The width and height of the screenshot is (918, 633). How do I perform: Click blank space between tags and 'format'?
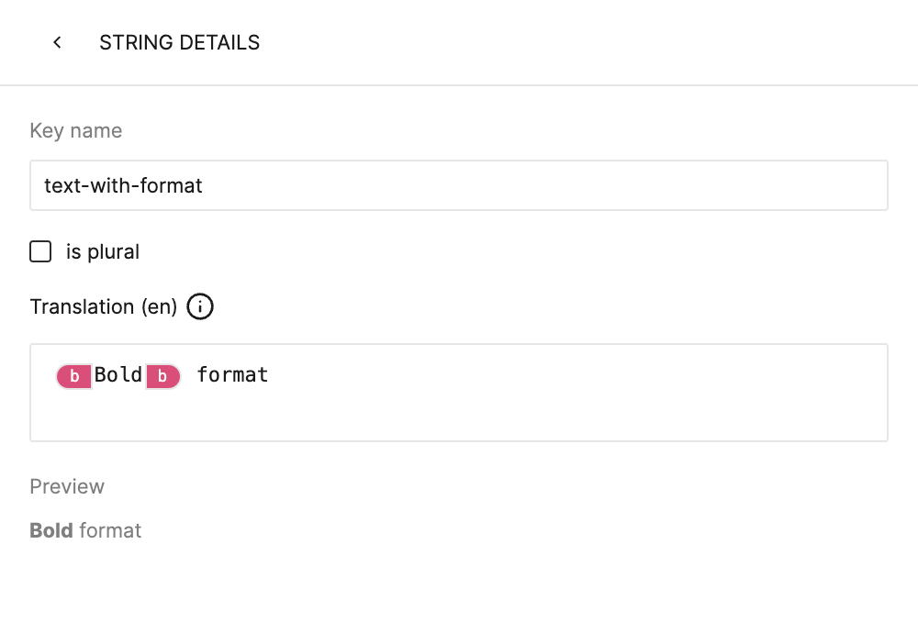click(x=188, y=375)
